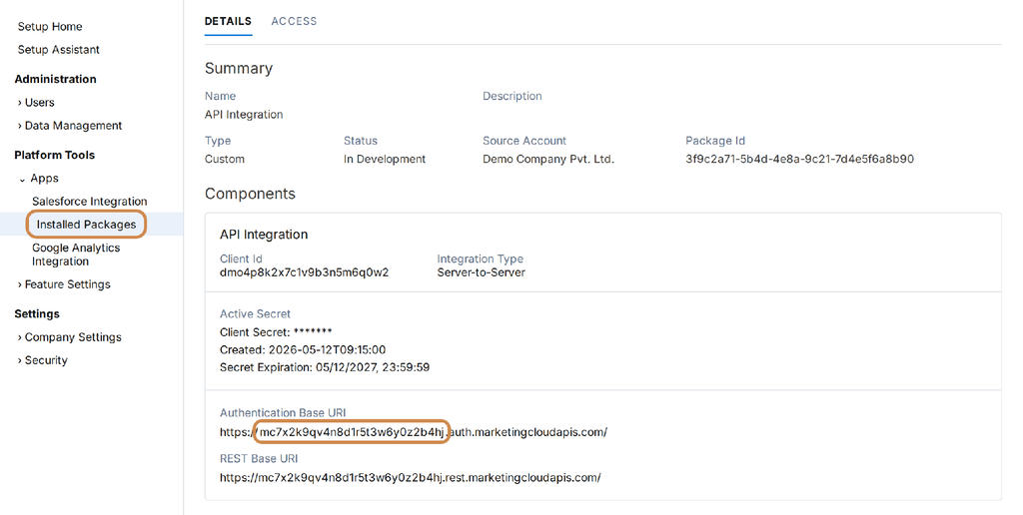Viewport: 1023px width, 515px height.
Task: Click the Settings sidebar heading
Action: [37, 314]
